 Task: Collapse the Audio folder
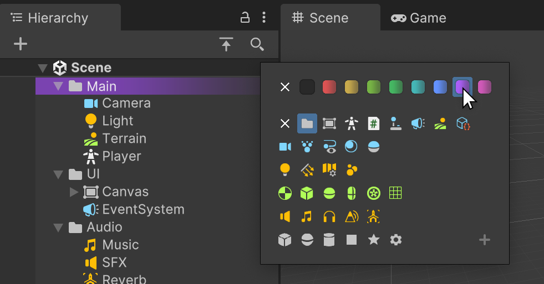(58, 228)
